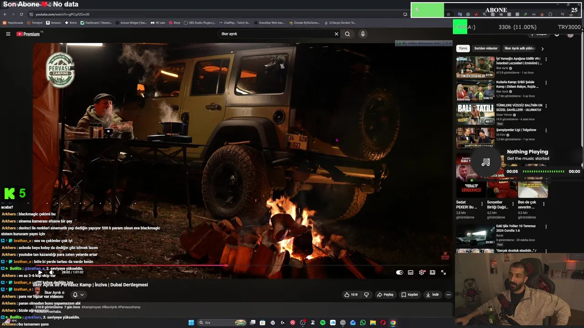Viewport: 584px width, 328px height.
Task: Start voice search with the microphone
Action: pos(363,34)
